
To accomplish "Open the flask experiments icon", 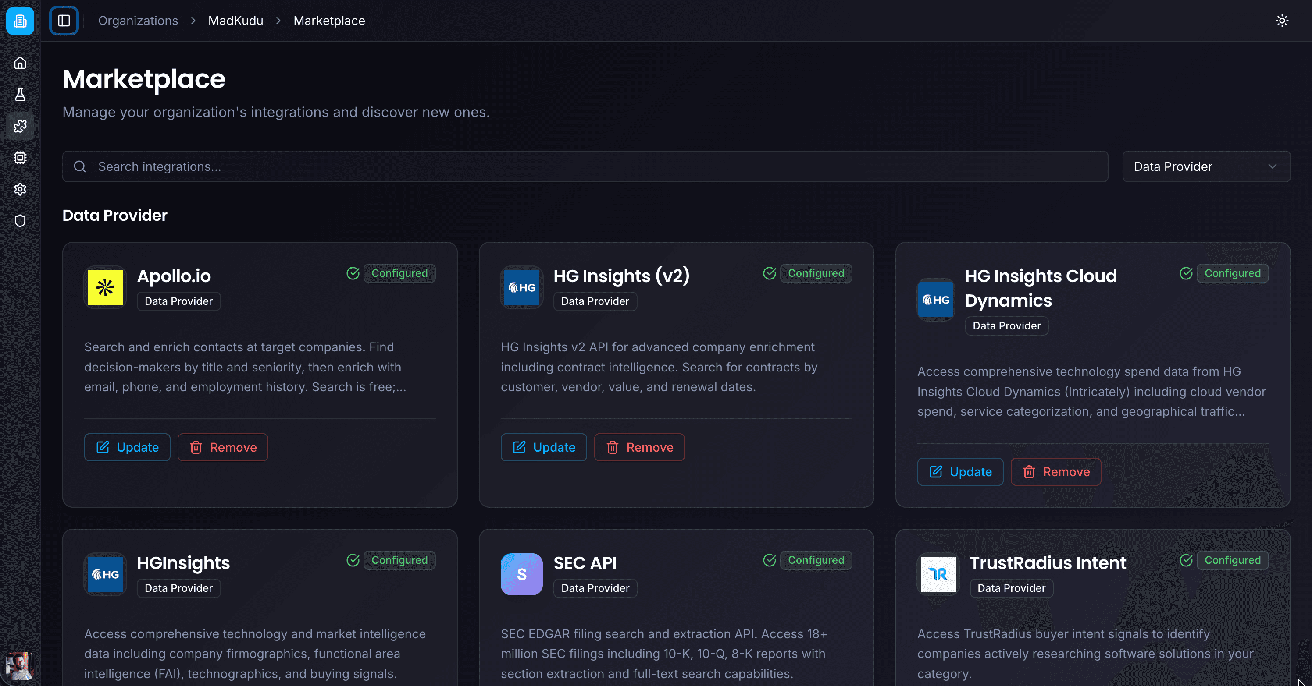I will click(x=20, y=94).
